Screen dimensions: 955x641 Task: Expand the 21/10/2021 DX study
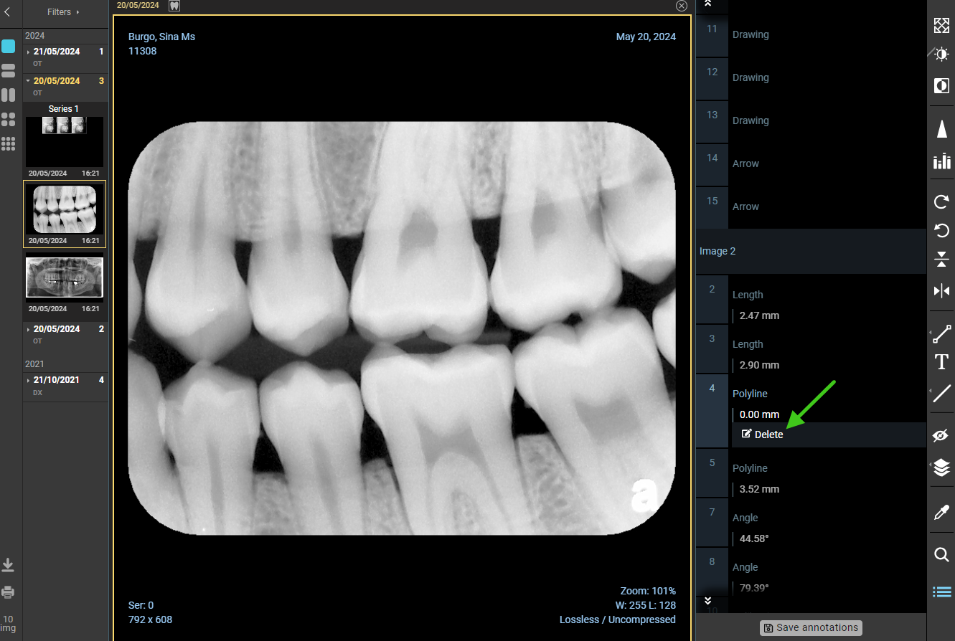[x=65, y=385]
